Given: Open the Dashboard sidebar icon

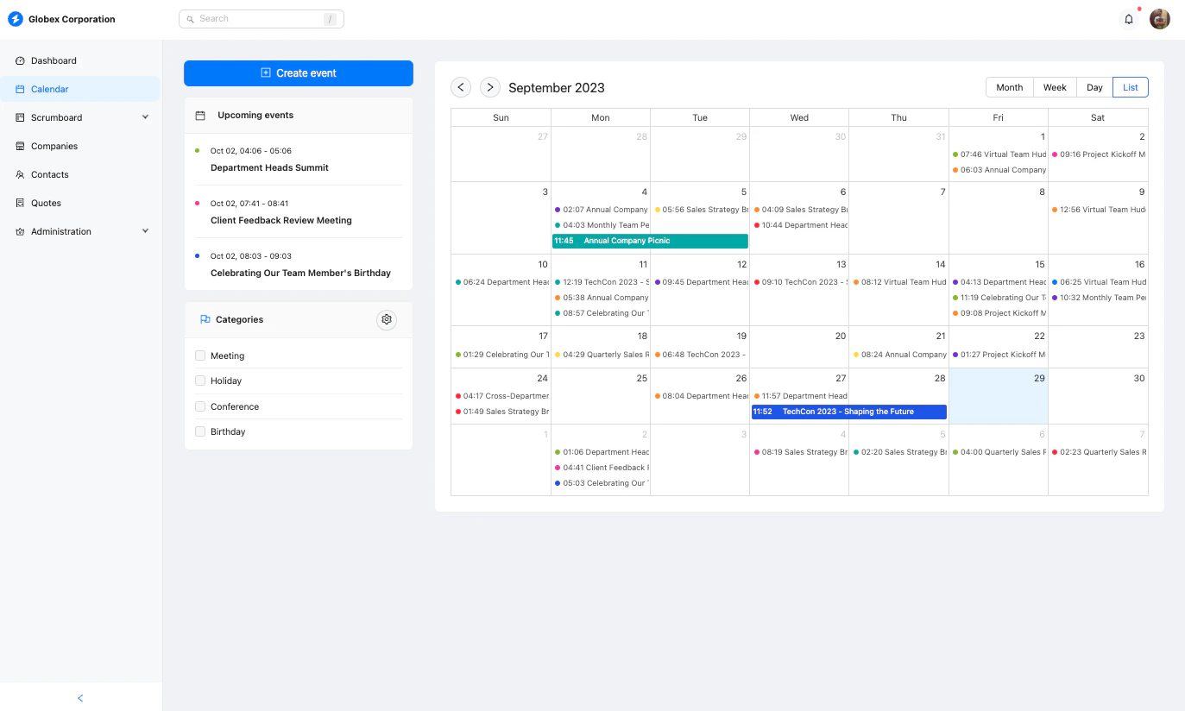Looking at the screenshot, I should [x=21, y=60].
